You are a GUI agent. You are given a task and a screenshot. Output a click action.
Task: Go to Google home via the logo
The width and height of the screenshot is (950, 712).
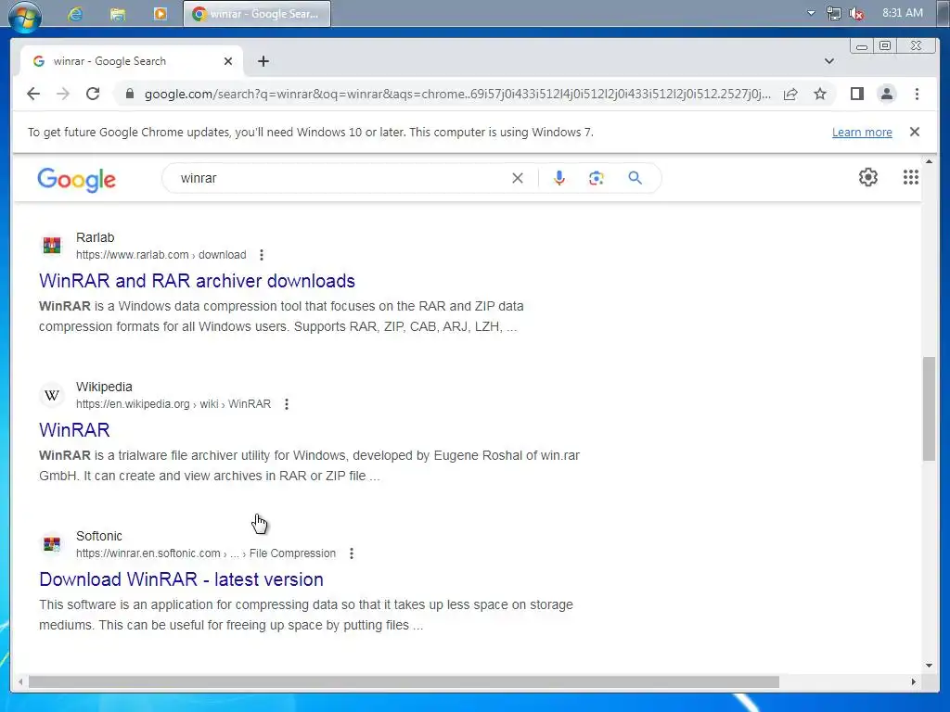click(x=76, y=180)
